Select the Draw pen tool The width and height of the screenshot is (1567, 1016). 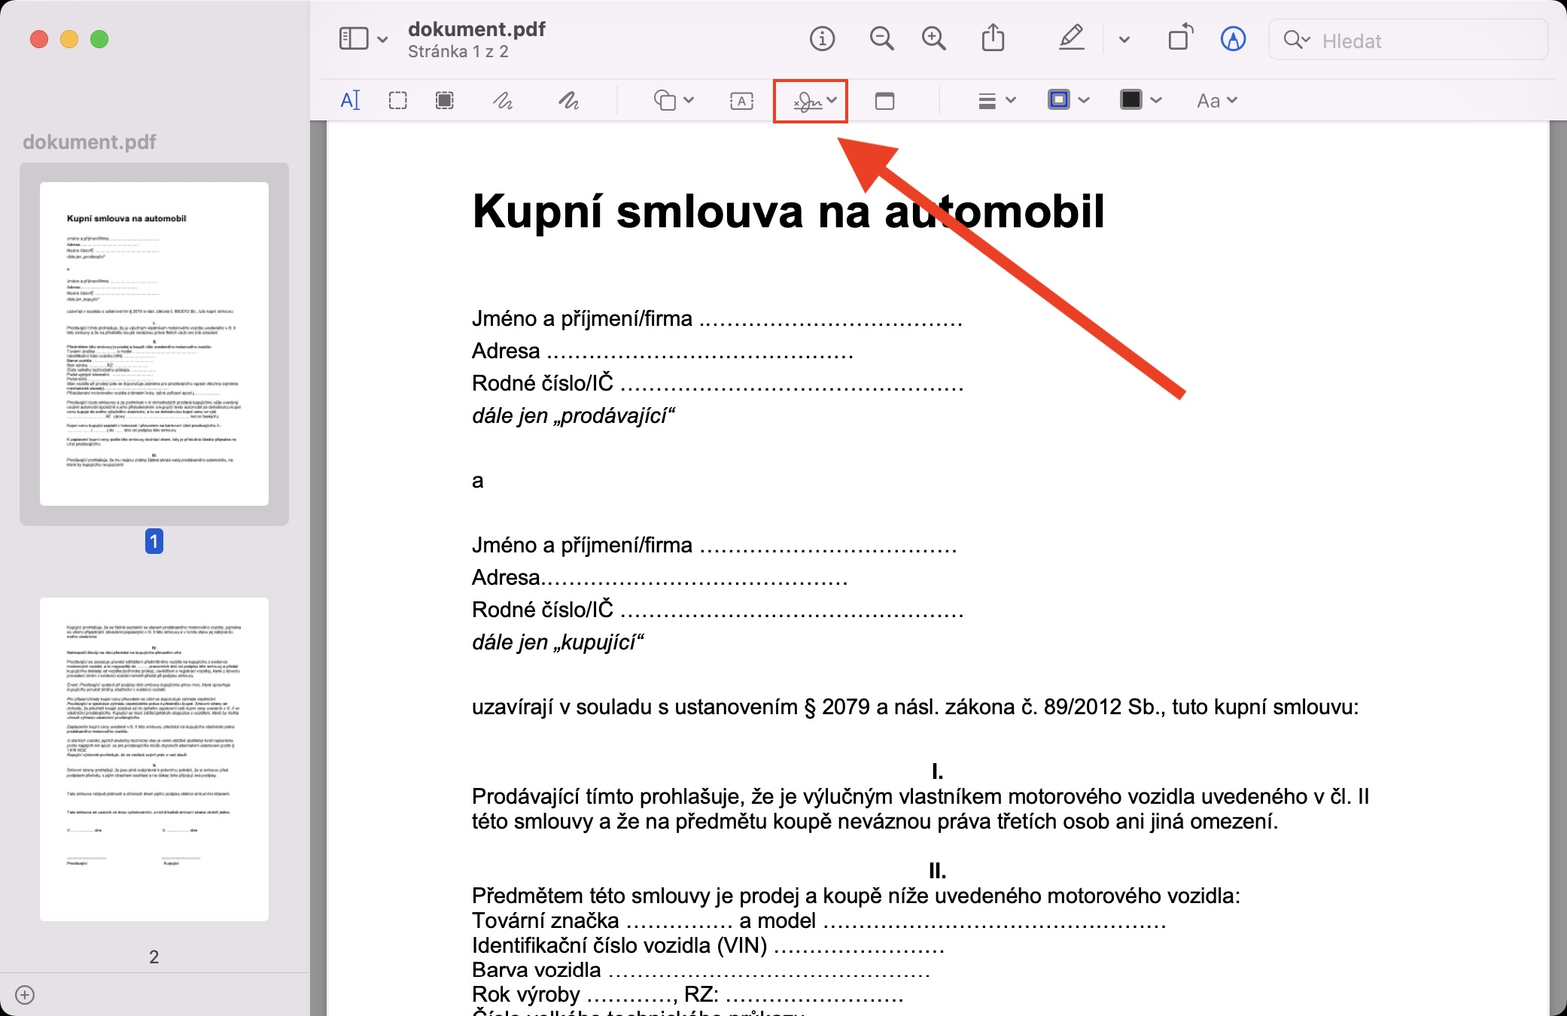click(x=568, y=100)
